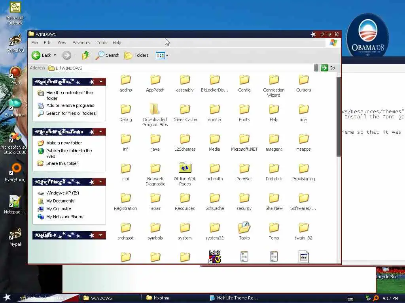
Task: Open the File menu
Action: coord(34,43)
